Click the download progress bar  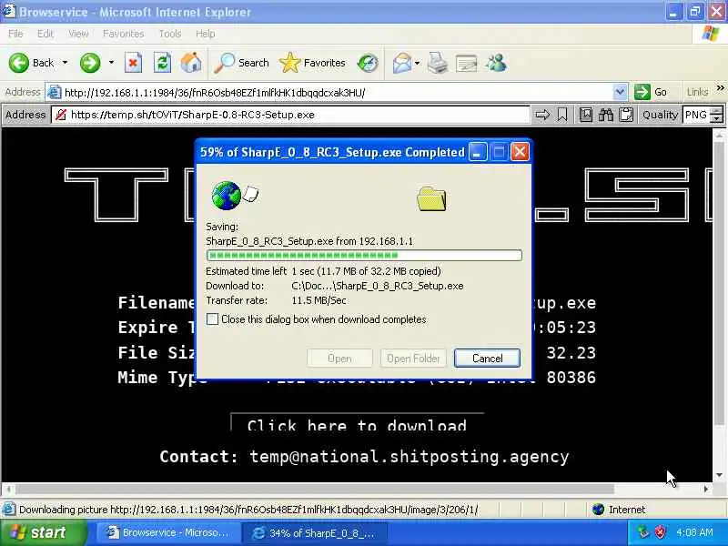point(364,256)
